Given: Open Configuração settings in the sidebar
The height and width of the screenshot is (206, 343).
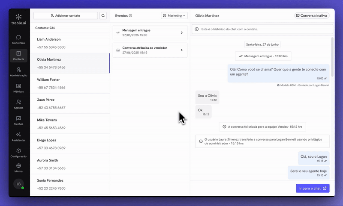Looking at the screenshot, I should pos(18,153).
